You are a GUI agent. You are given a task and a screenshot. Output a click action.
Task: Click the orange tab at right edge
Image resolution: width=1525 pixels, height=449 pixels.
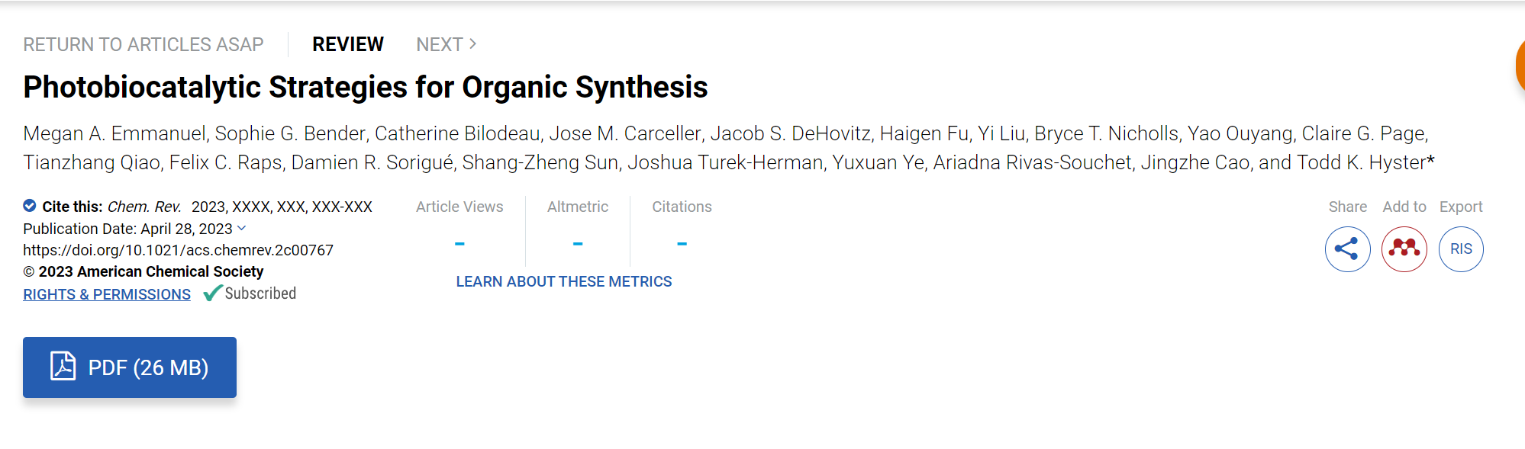coord(1520,67)
